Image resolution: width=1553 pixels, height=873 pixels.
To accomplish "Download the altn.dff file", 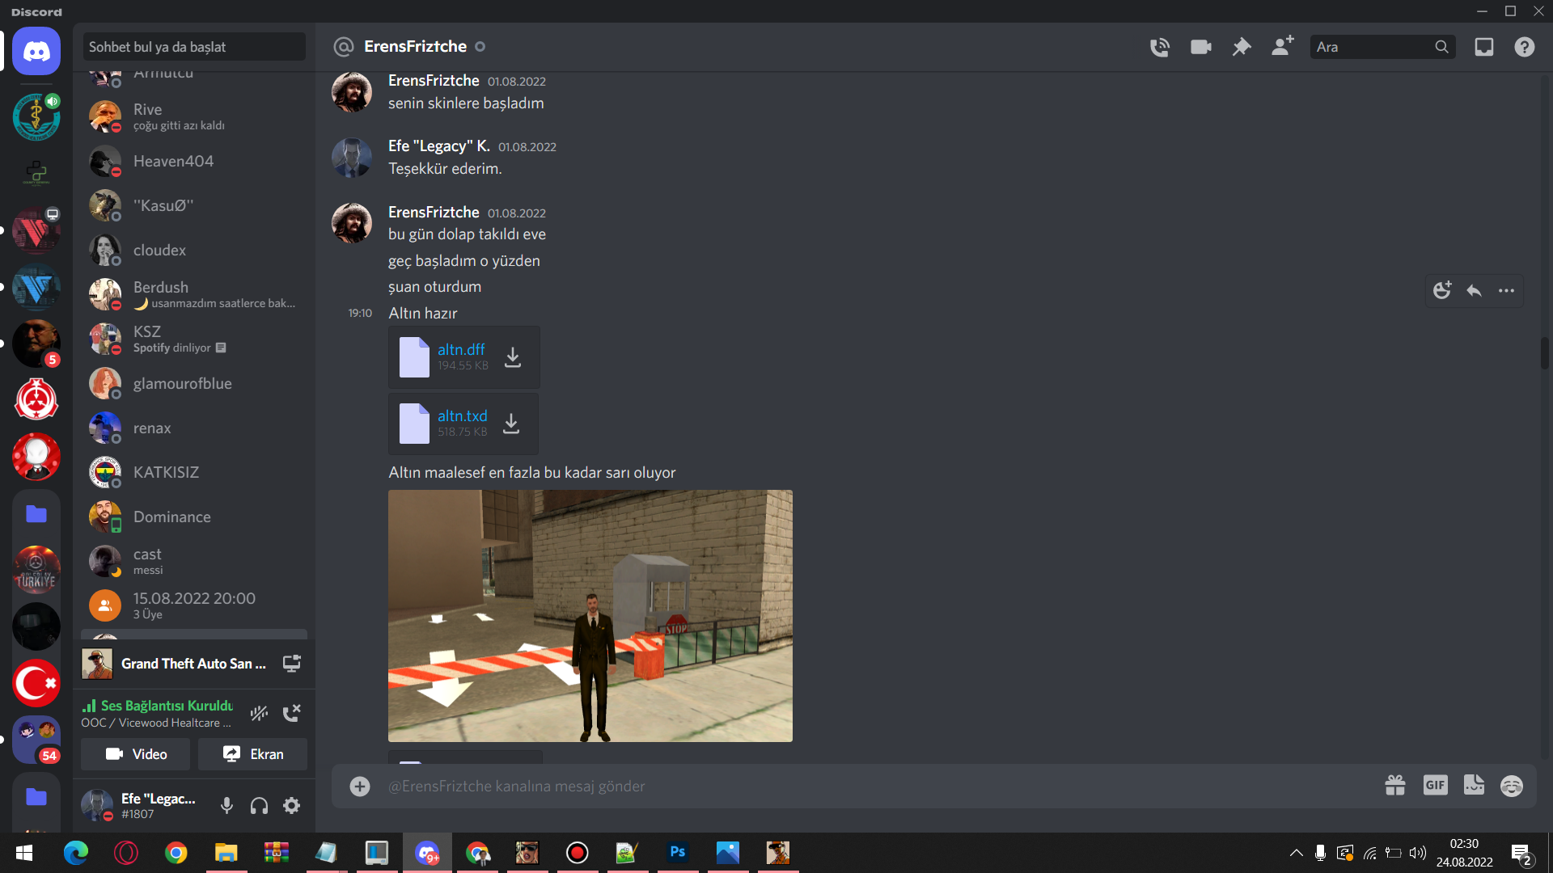I will (x=513, y=356).
